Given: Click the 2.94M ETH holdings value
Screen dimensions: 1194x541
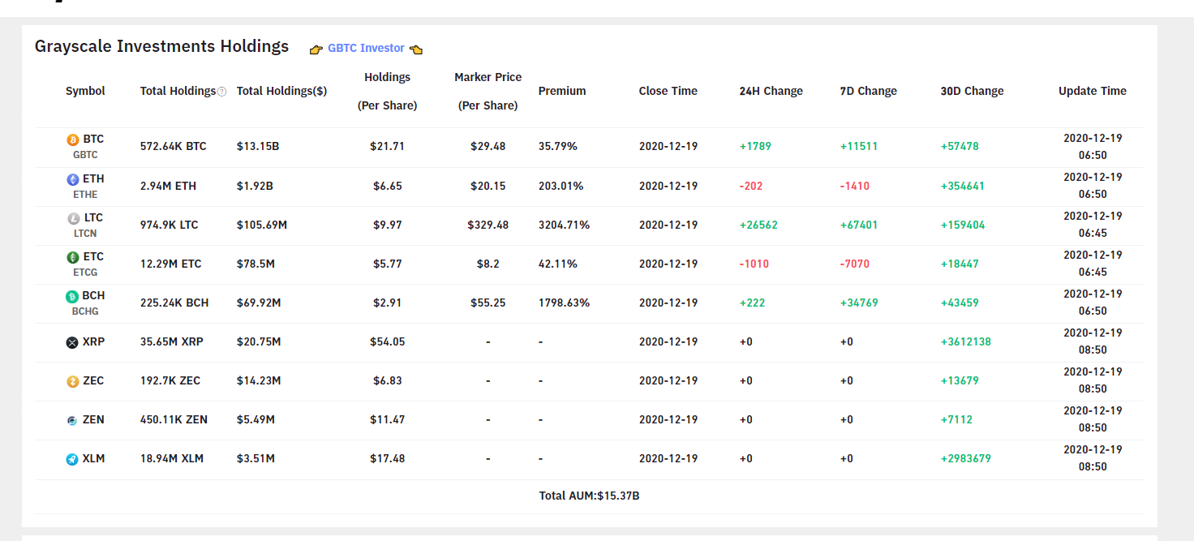Looking at the screenshot, I should pyautogui.click(x=168, y=186).
